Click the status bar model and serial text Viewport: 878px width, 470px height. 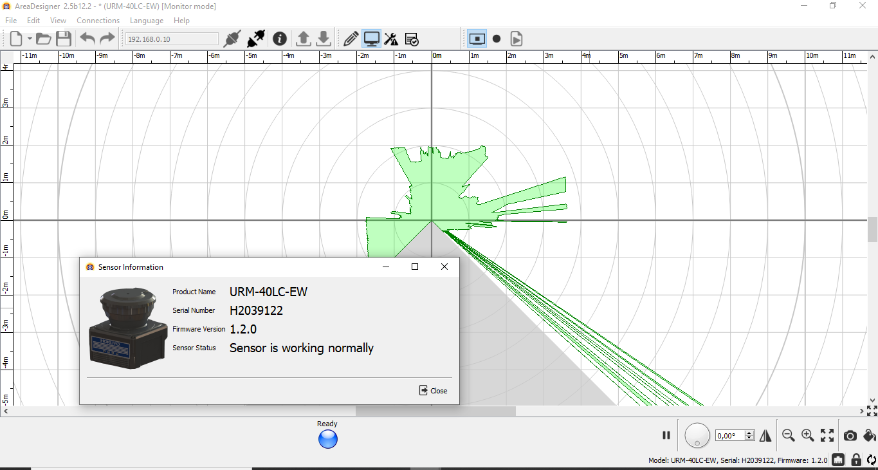pos(738,460)
